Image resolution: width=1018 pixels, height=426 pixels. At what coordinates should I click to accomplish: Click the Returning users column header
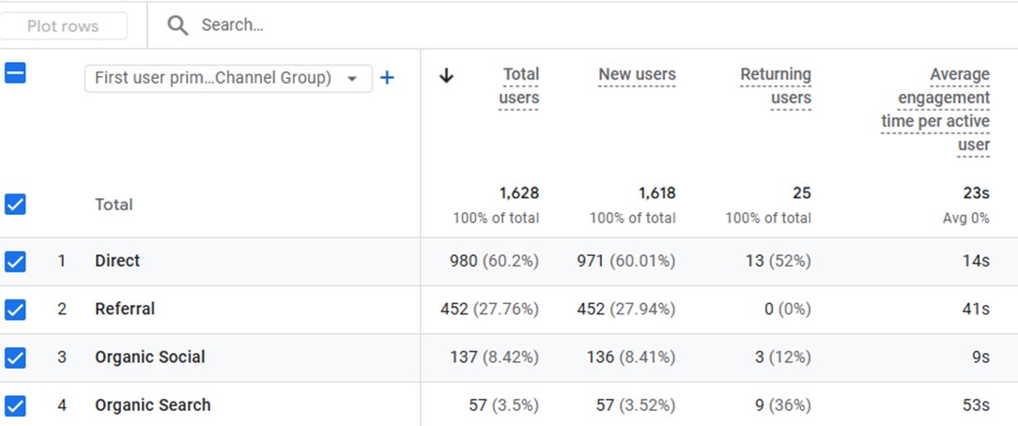(x=775, y=86)
